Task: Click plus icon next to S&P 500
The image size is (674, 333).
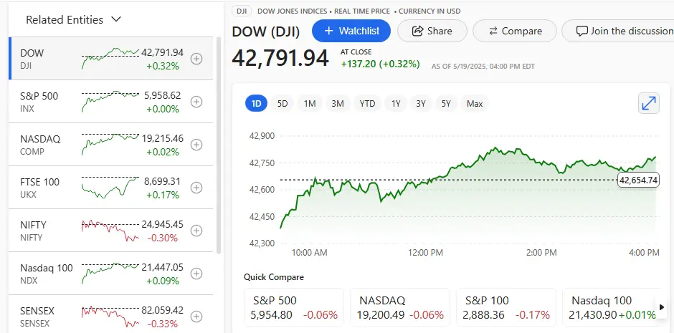Action: tap(196, 102)
